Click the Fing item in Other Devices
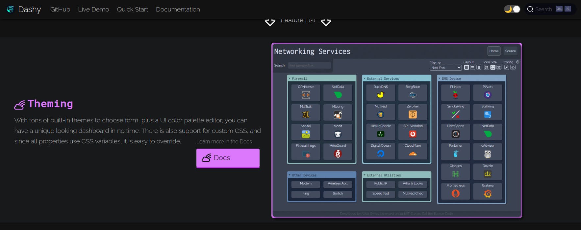 306,194
